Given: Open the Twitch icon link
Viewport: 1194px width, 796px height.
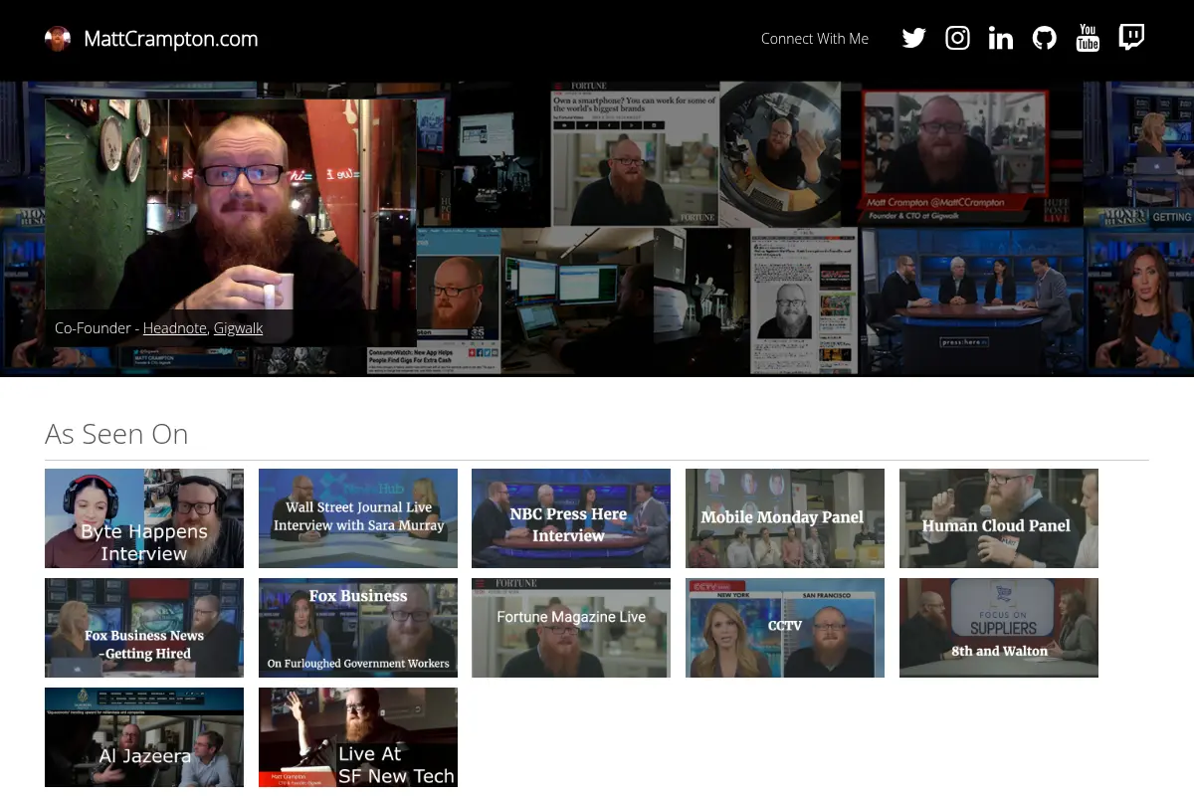Looking at the screenshot, I should pos(1131,38).
